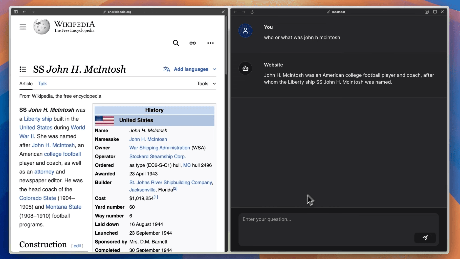460x259 pixels.
Task: Click the SS John H. McIntosh page title
Action: 79,69
